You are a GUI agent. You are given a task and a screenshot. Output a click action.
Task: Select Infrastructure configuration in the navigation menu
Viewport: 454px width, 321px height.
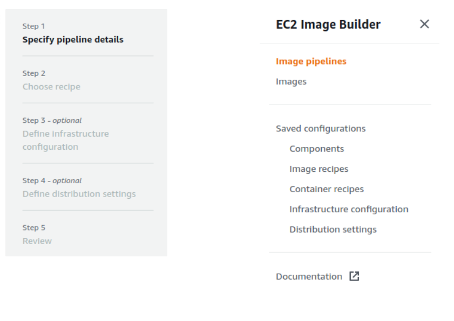(349, 210)
